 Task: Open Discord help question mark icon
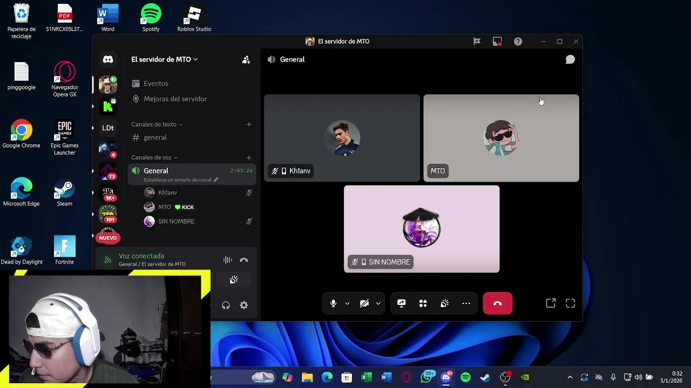[x=518, y=41]
